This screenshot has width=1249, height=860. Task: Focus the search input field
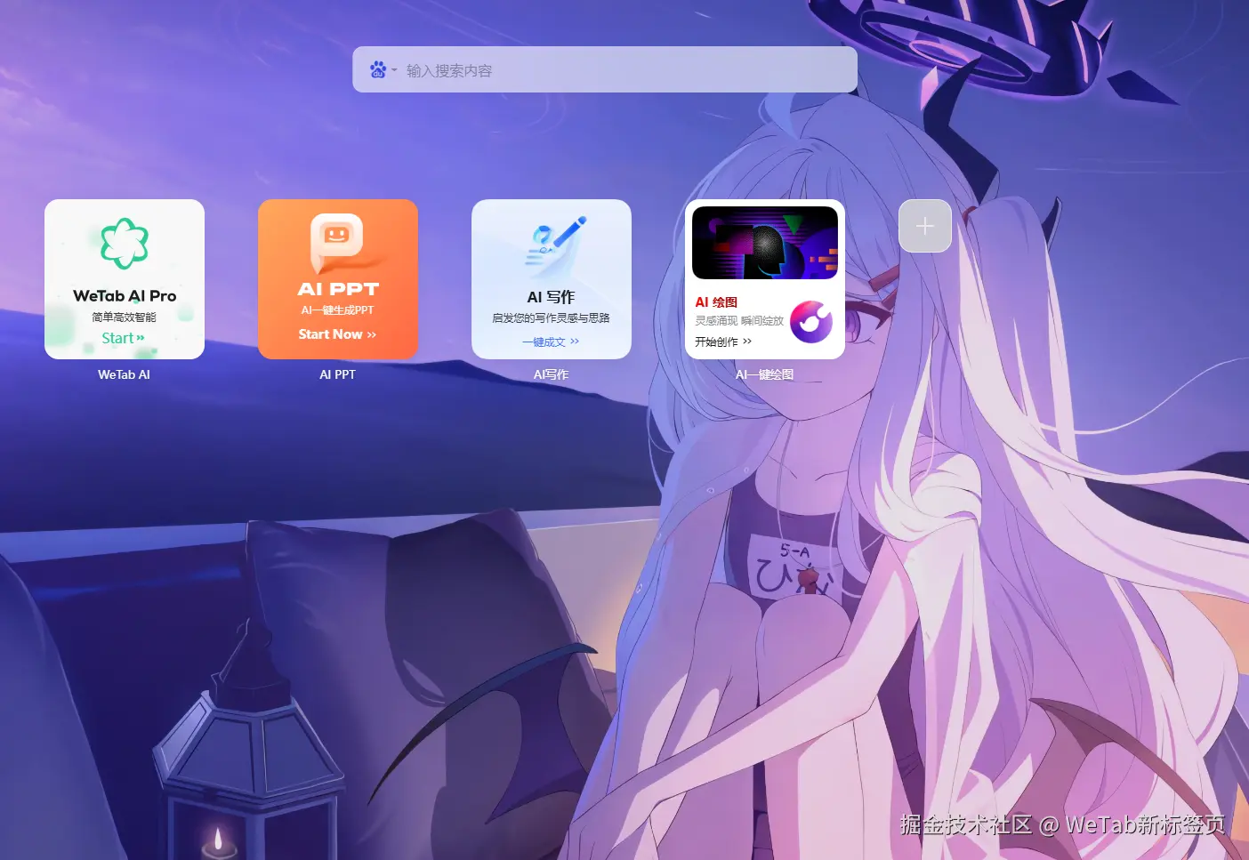coord(605,69)
